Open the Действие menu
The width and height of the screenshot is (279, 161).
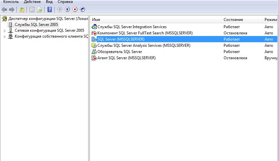(x=32, y=2)
